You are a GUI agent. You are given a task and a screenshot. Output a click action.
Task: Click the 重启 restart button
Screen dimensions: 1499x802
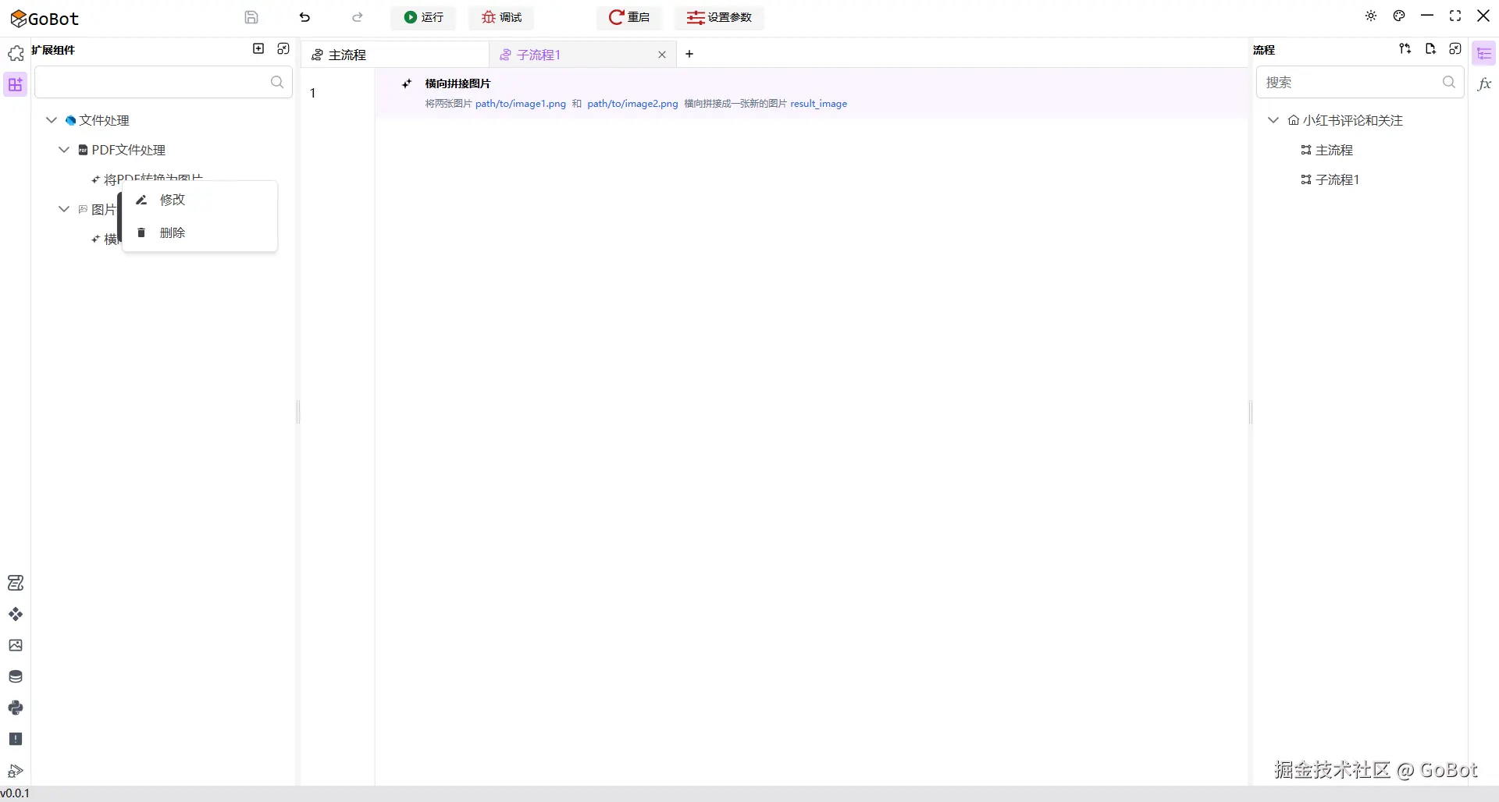(x=629, y=17)
